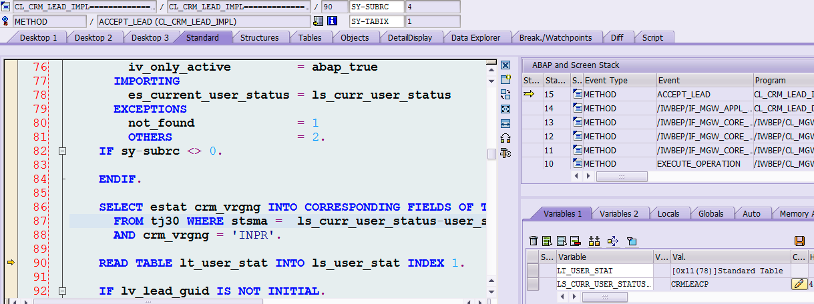Click the Variable column header
Viewport: 814px width, 304px height.
(604, 257)
